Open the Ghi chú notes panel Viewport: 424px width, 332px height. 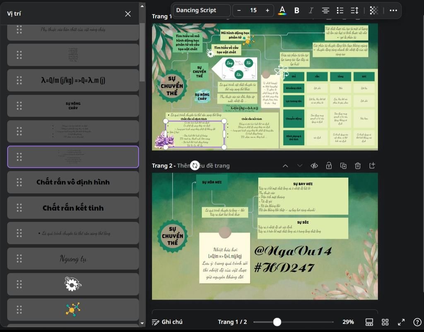point(167,322)
